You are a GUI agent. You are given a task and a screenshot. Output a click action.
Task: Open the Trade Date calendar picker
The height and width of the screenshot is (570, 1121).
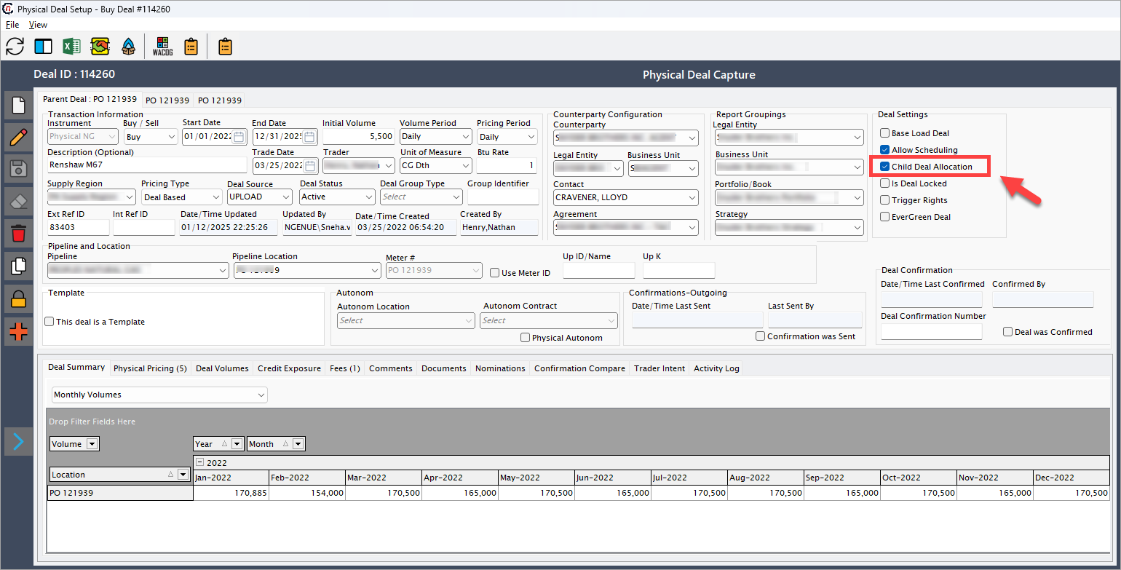pyautogui.click(x=310, y=166)
